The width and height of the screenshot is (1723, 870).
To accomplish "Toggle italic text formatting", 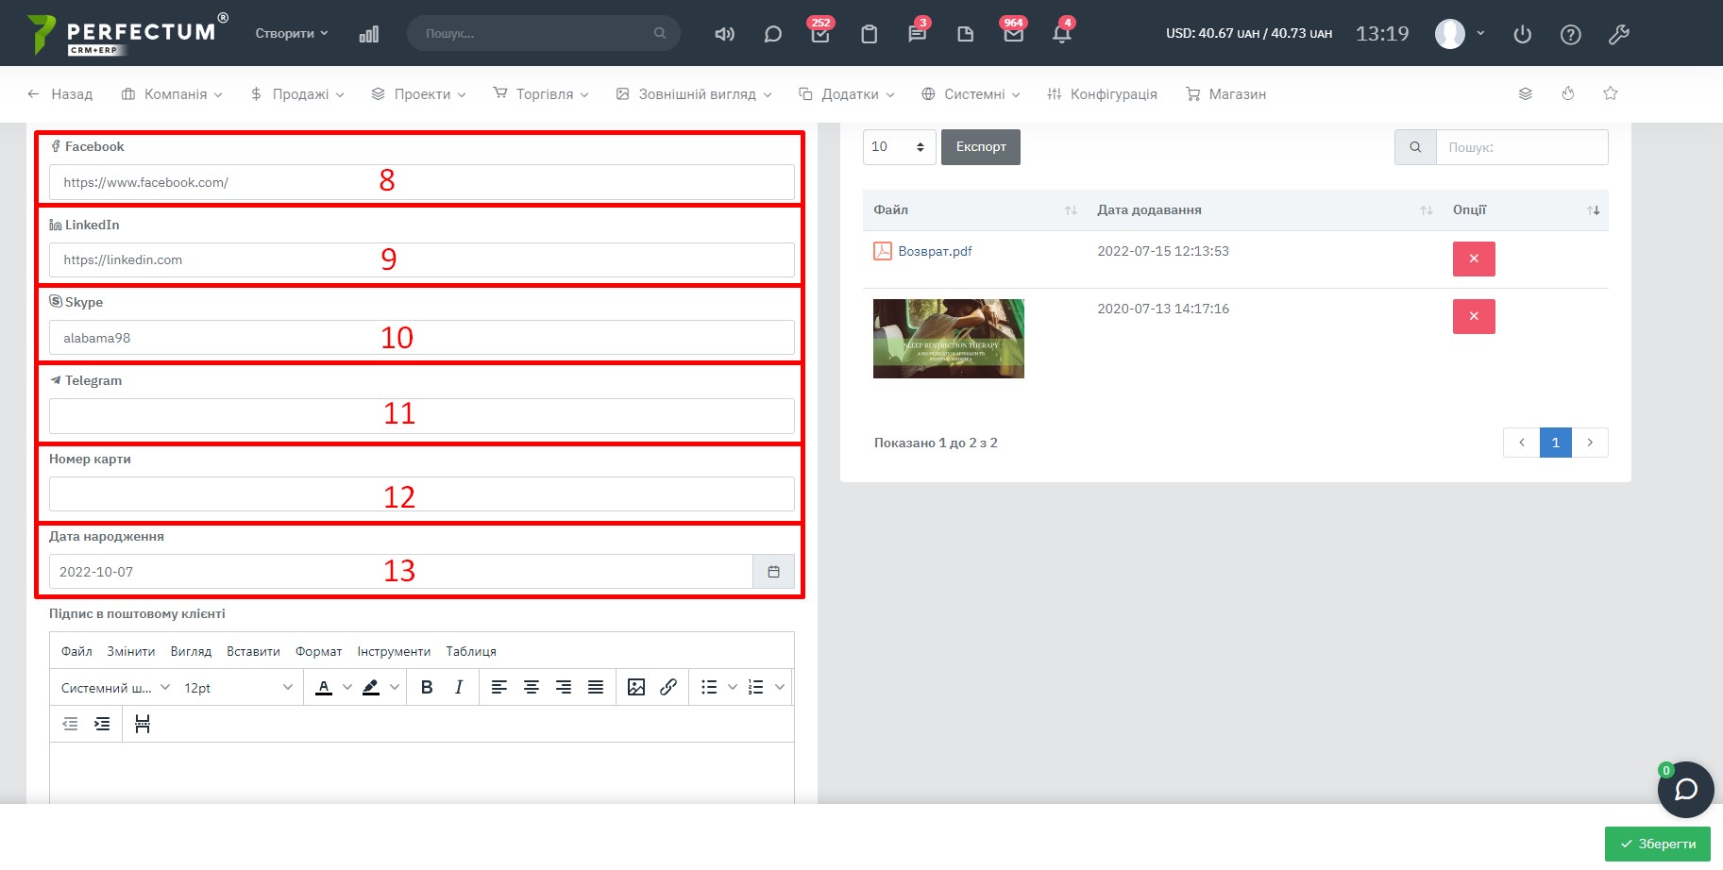I will tap(459, 688).
